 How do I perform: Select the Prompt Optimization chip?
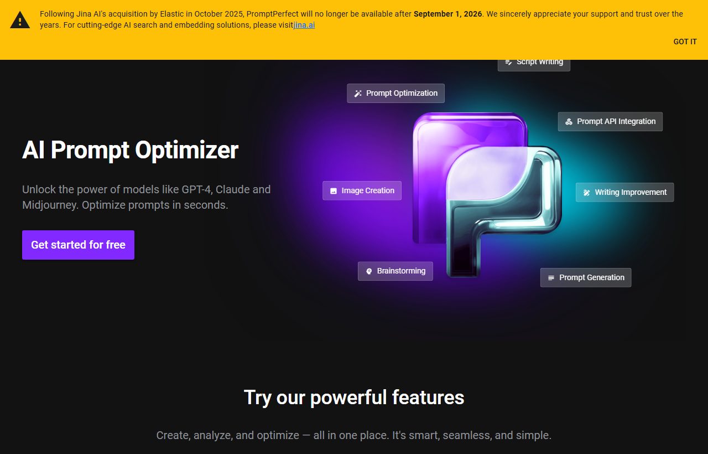tap(395, 93)
